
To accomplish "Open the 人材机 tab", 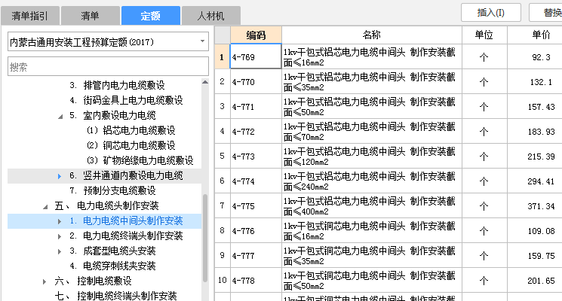I will pyautogui.click(x=210, y=16).
